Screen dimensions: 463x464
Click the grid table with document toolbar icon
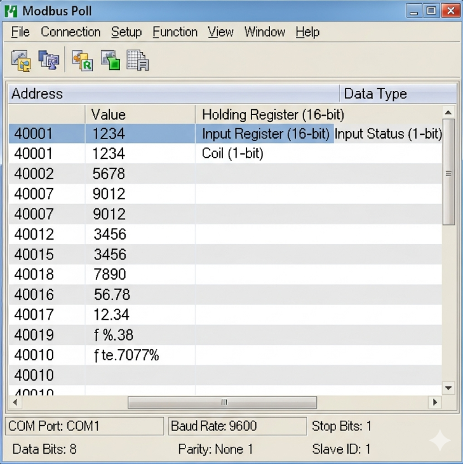(137, 60)
